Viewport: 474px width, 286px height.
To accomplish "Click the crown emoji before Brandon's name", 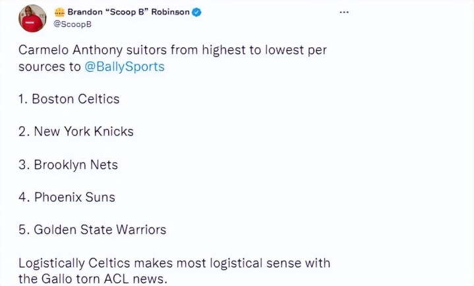I will point(59,12).
